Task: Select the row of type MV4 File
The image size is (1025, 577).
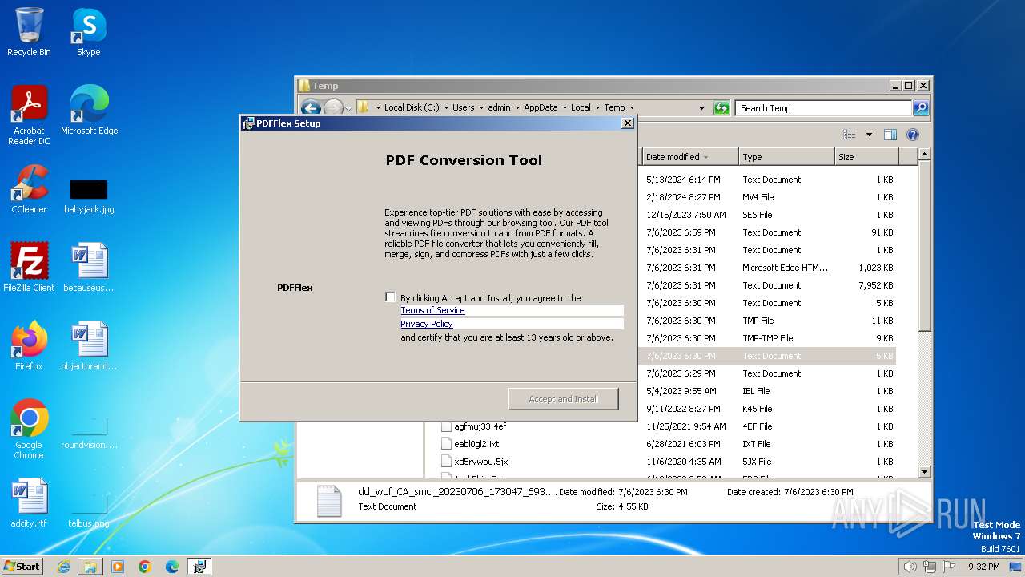Action: 769,197
